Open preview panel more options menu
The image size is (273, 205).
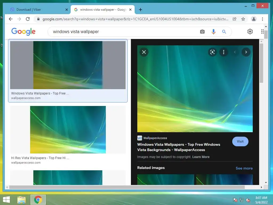pyautogui.click(x=224, y=52)
